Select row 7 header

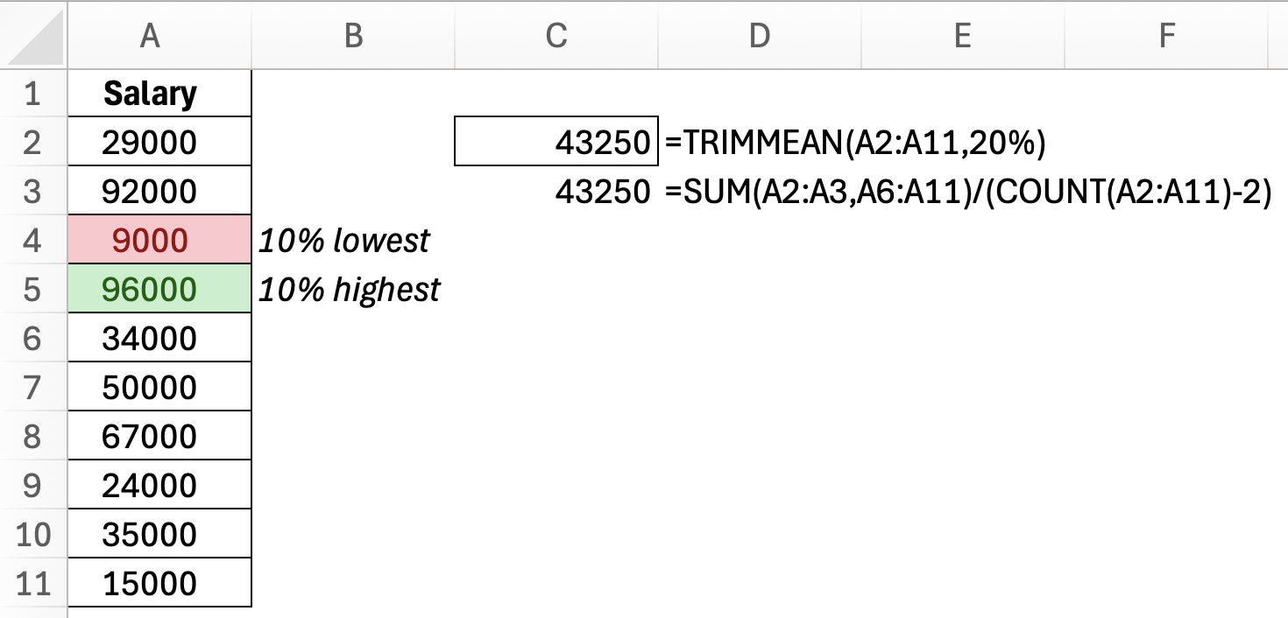[x=32, y=387]
